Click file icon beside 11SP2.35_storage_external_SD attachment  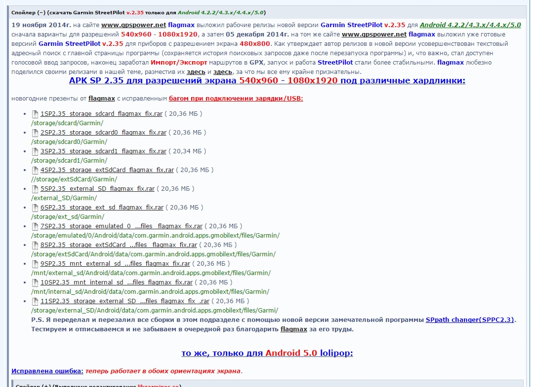pos(35,301)
